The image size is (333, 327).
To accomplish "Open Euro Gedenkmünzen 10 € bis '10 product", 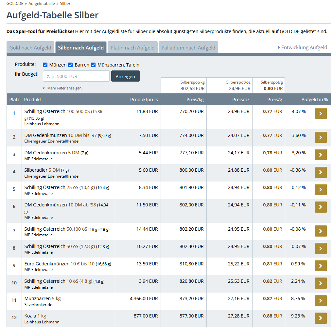I will 67,264.
